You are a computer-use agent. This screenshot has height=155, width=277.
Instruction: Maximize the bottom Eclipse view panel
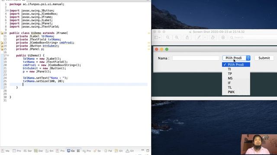(148, 151)
